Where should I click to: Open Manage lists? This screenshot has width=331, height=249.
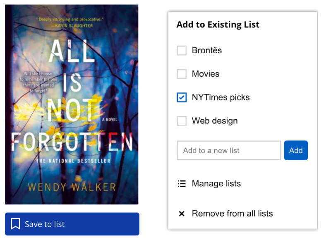point(217,183)
